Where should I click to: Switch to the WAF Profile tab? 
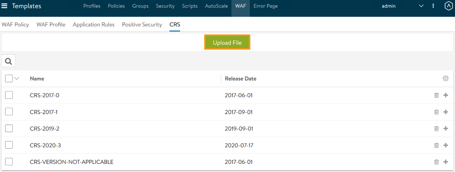pyautogui.click(x=51, y=24)
